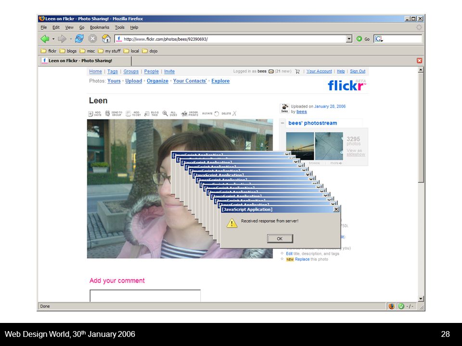The height and width of the screenshot is (346, 462).
Task: Click the green check icon in status bar
Action: (401, 306)
